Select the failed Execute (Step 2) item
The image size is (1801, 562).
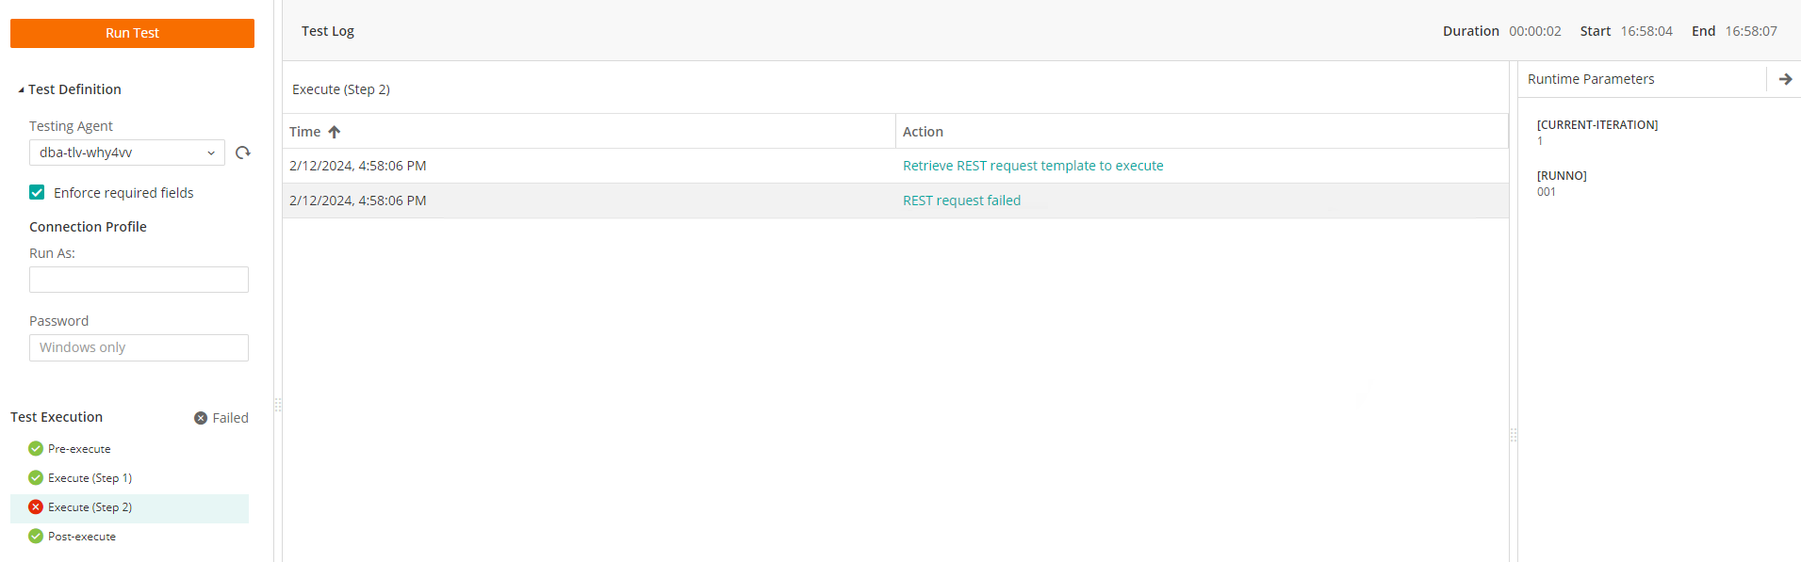point(90,507)
